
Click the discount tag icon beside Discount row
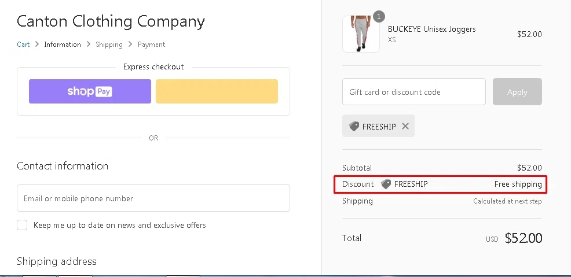point(386,184)
